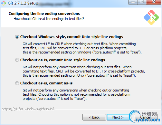The width and height of the screenshot is (162, 125).
Task: Return to previous page with Back
Action: pos(94,117)
